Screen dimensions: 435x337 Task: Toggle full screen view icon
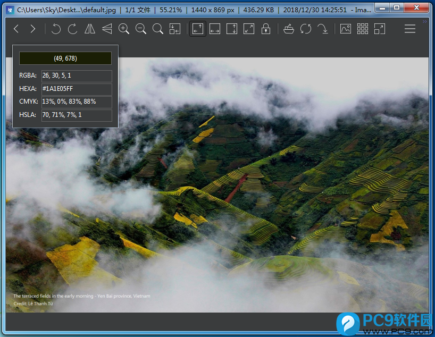[380, 29]
